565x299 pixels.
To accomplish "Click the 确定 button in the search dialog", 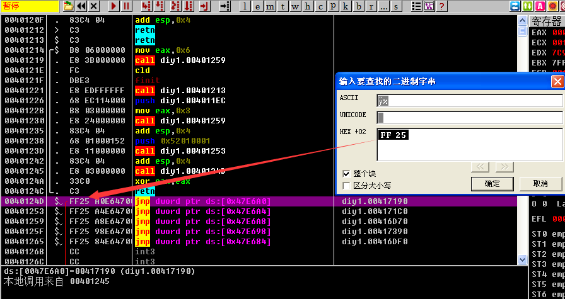I will point(492,184).
